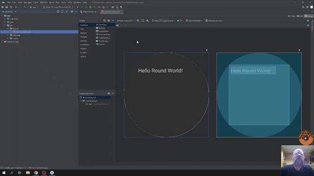
Task: Open the Run menu
Action: click(x=58, y=2)
